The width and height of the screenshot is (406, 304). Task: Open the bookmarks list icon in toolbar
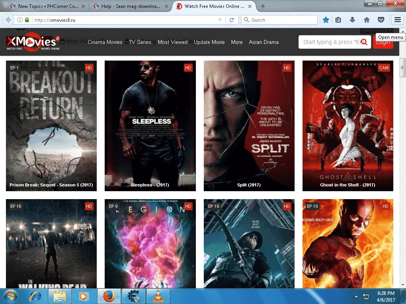click(338, 20)
